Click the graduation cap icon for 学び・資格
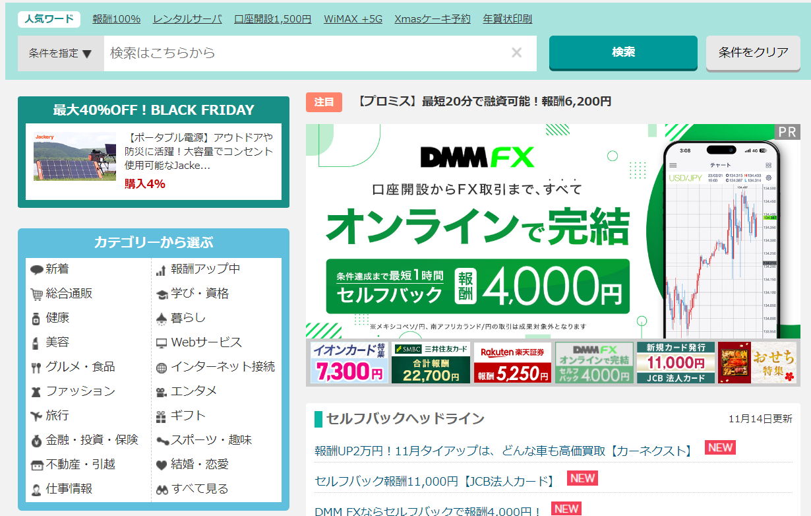Screen dimensions: 811x516 point(162,294)
